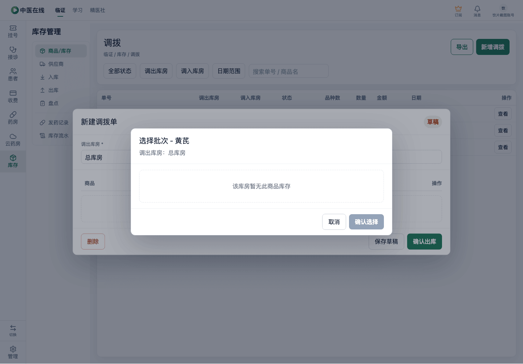Switch to the 精医社 top tab
523x364 pixels.
point(98,10)
